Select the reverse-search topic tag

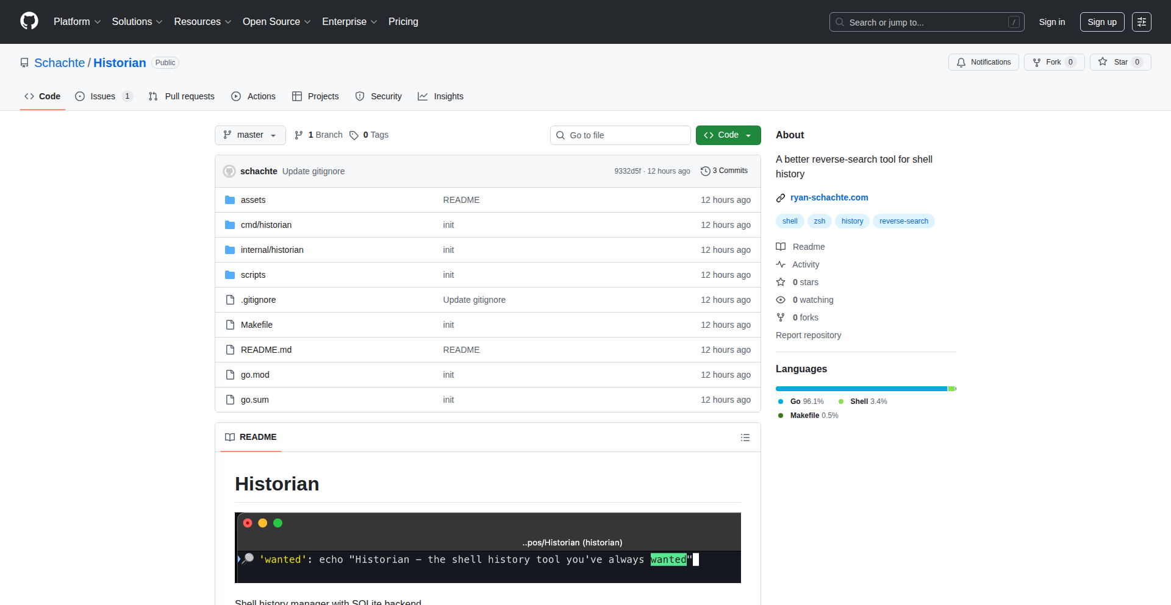(903, 221)
